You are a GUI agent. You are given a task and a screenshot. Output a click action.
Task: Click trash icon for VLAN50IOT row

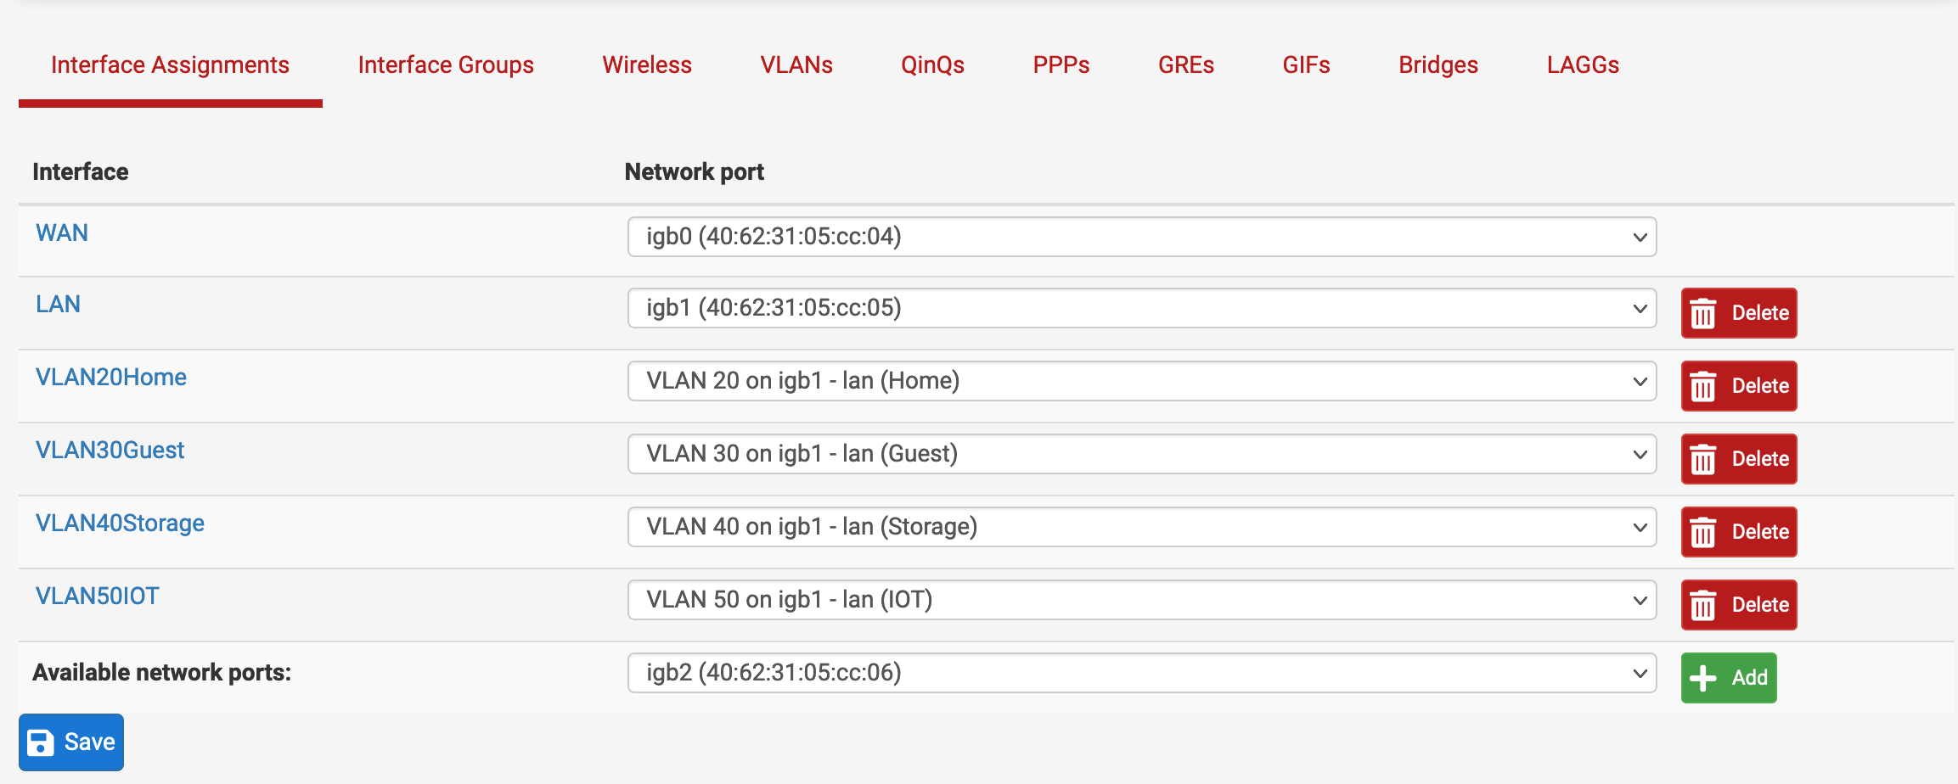[x=1703, y=605]
